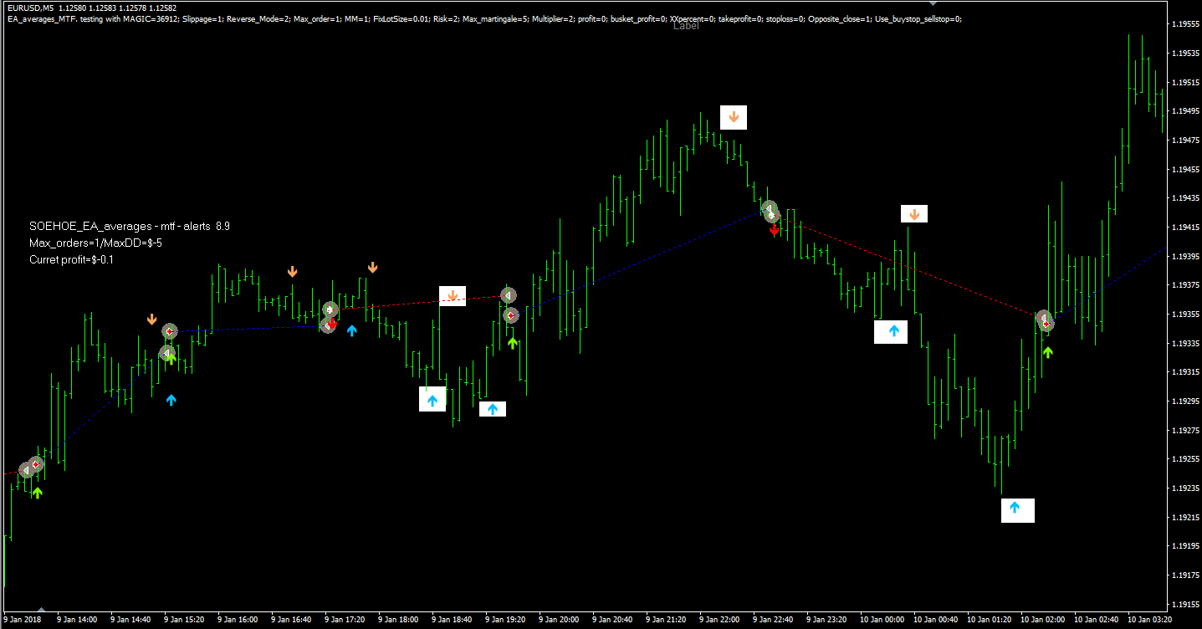The width and height of the screenshot is (1202, 629).
Task: Click the EURUSD,M5 symbol title text
Action: tap(29, 8)
